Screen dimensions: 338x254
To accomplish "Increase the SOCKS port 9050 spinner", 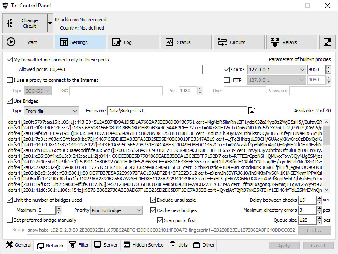I will click(x=328, y=68).
